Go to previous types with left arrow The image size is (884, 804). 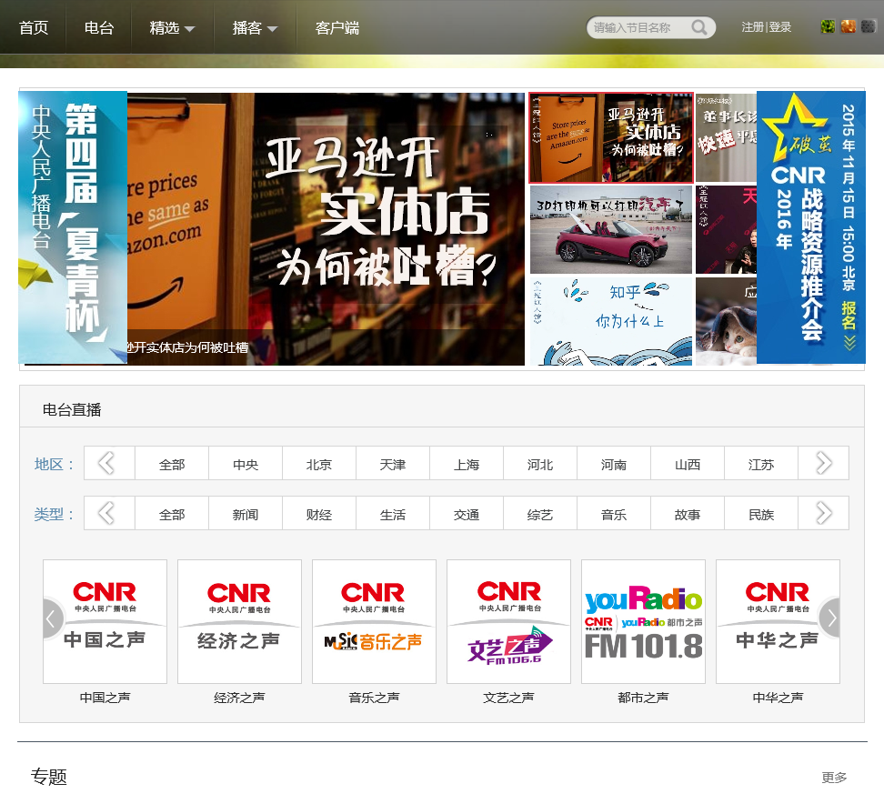pyautogui.click(x=106, y=514)
